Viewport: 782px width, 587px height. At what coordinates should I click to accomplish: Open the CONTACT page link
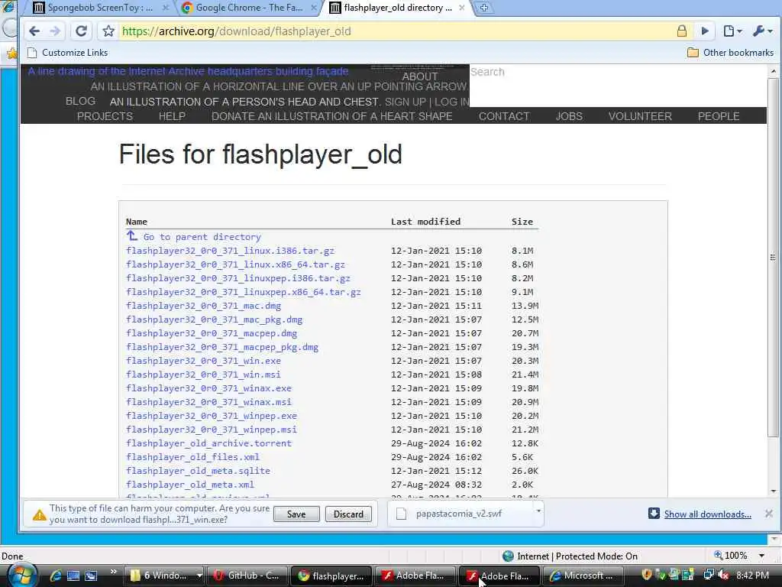pos(504,116)
